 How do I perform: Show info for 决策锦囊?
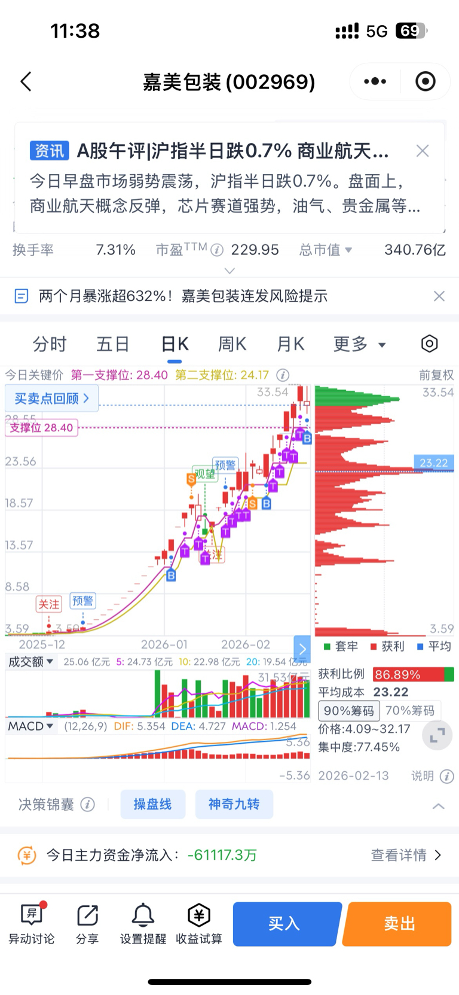[x=88, y=805]
